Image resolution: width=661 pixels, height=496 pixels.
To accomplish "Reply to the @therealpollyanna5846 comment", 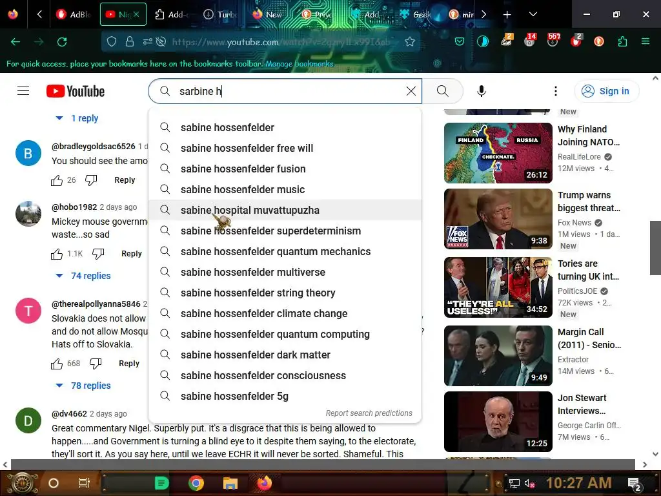I will [x=129, y=363].
